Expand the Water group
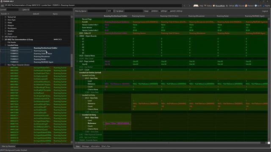 6,22
